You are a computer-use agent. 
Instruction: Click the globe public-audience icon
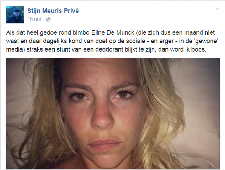pos(48,19)
